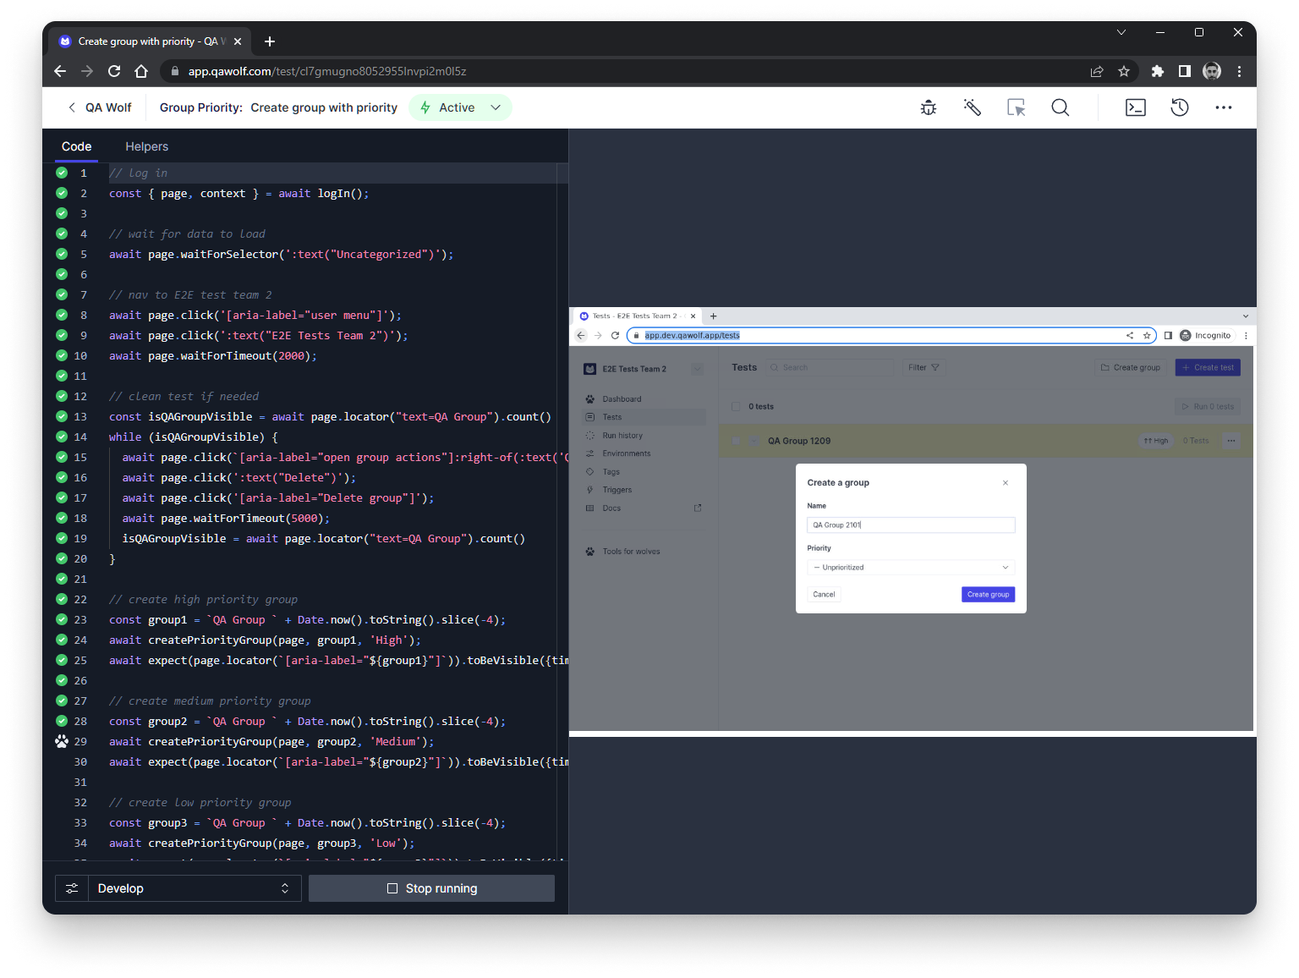Click the paw icon on line 29

(x=62, y=741)
